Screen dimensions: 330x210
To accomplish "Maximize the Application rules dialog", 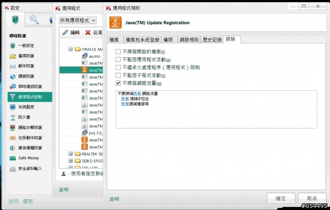I will (x=304, y=6).
